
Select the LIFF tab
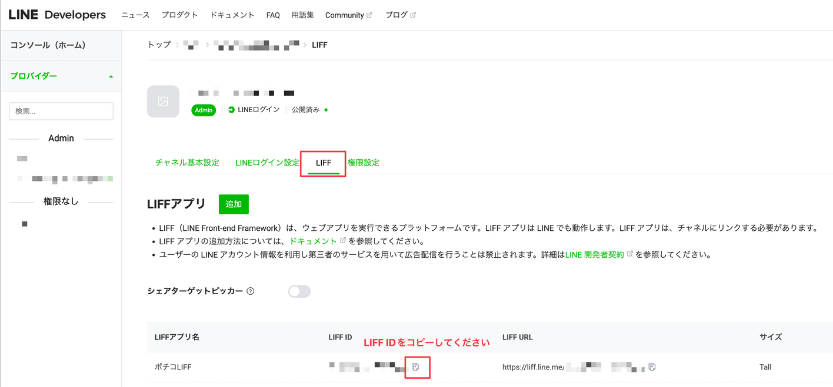tap(324, 163)
